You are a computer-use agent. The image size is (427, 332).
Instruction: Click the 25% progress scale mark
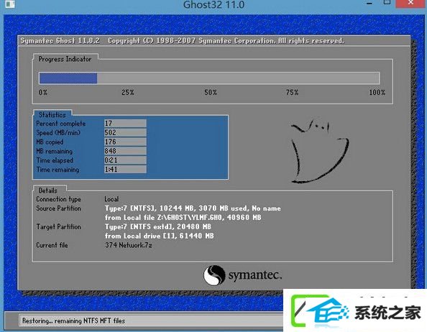tap(128, 93)
